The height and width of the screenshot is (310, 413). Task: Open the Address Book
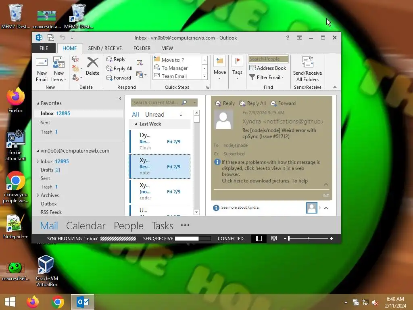[x=268, y=68]
